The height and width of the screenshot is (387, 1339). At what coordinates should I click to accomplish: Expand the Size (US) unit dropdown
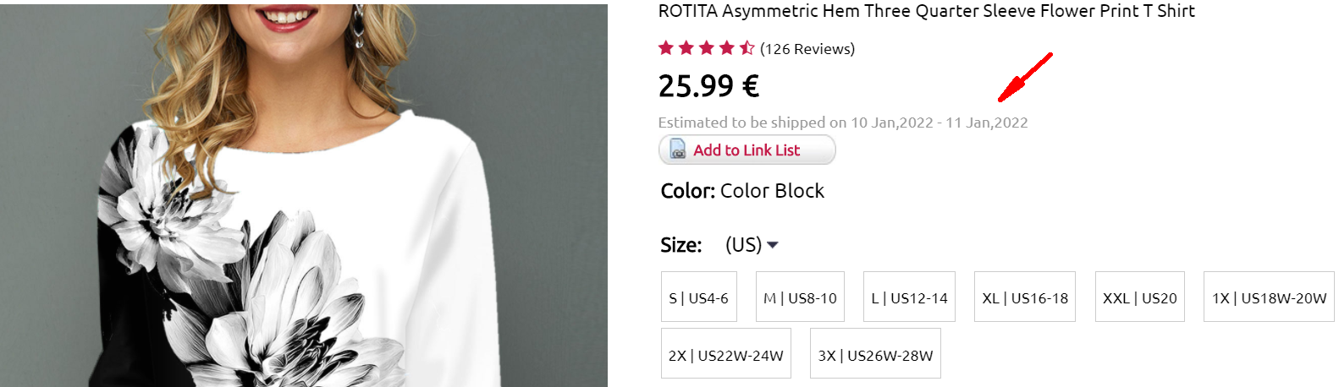(x=752, y=245)
